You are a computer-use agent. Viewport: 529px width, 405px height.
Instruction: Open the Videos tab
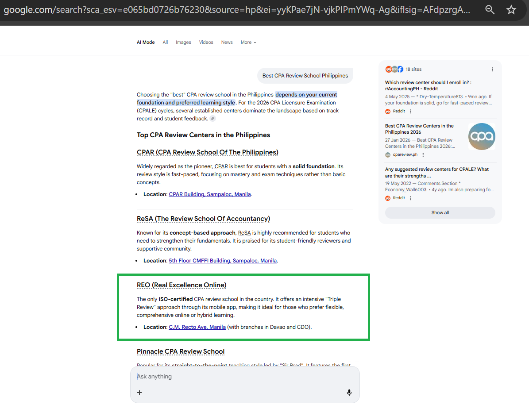206,42
